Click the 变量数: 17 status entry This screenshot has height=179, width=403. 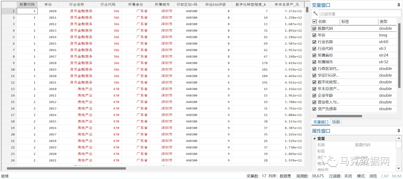(256, 176)
